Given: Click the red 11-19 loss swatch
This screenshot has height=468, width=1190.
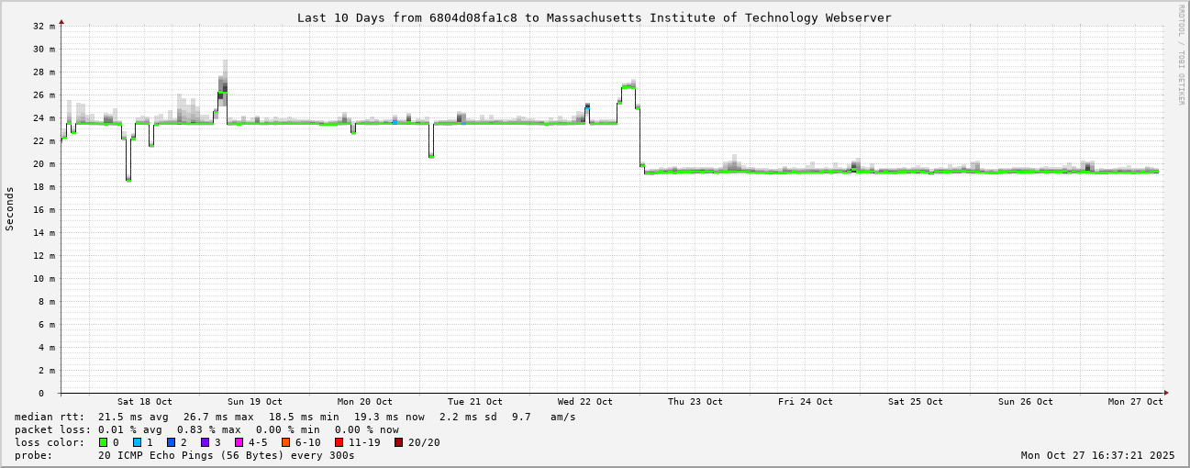Looking at the screenshot, I should (x=339, y=442).
